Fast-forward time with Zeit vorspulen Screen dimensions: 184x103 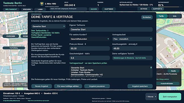[170, 97]
